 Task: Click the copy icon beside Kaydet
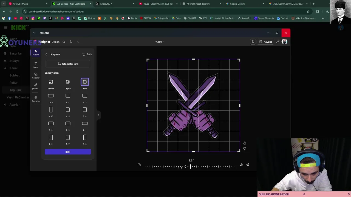point(253,42)
